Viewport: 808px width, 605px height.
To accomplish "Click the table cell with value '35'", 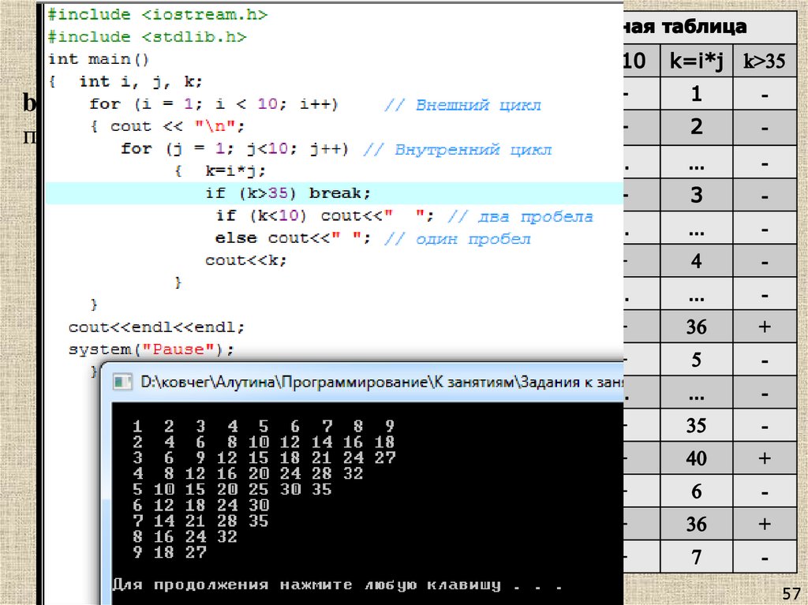I will 697,426.
